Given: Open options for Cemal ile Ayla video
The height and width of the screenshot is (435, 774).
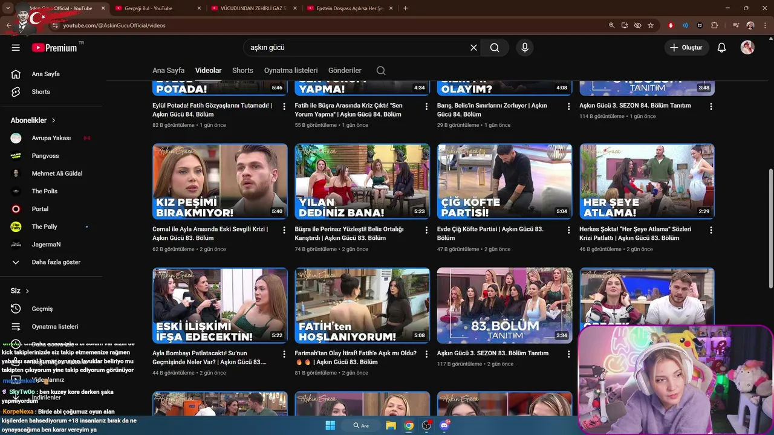Looking at the screenshot, I should (x=284, y=230).
